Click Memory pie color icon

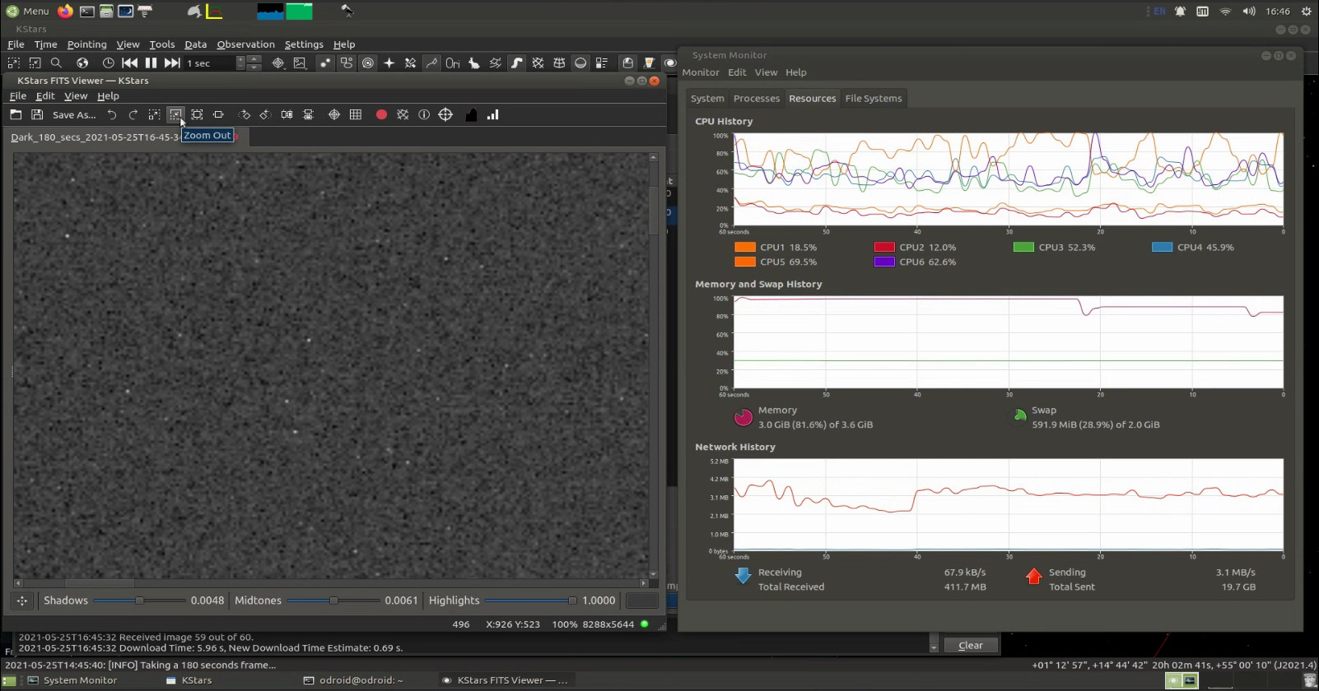pyautogui.click(x=743, y=418)
